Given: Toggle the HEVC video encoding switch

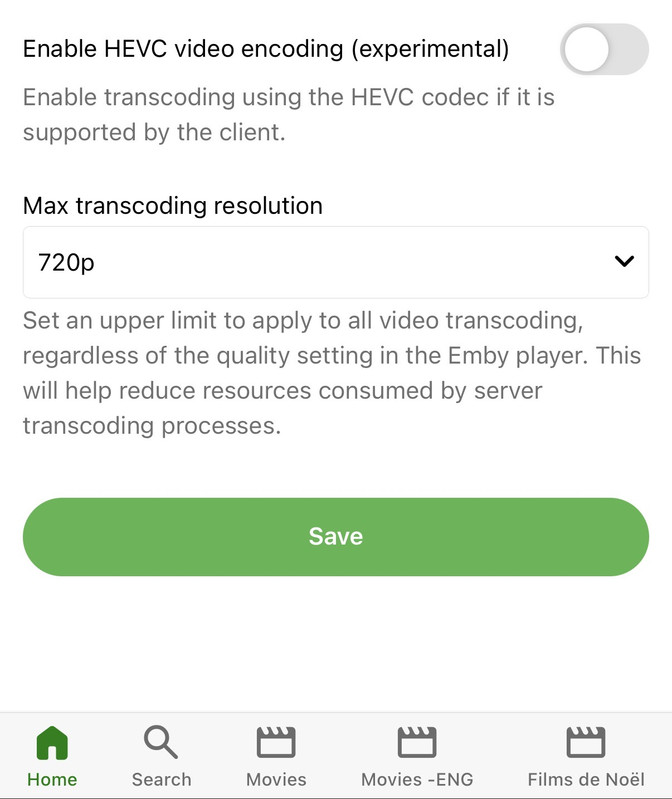Looking at the screenshot, I should (x=605, y=49).
